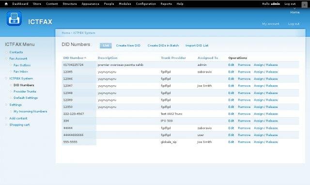The width and height of the screenshot is (310, 185).
Task: Click Assign / Release for DID 555-5555
Action: (x=266, y=142)
